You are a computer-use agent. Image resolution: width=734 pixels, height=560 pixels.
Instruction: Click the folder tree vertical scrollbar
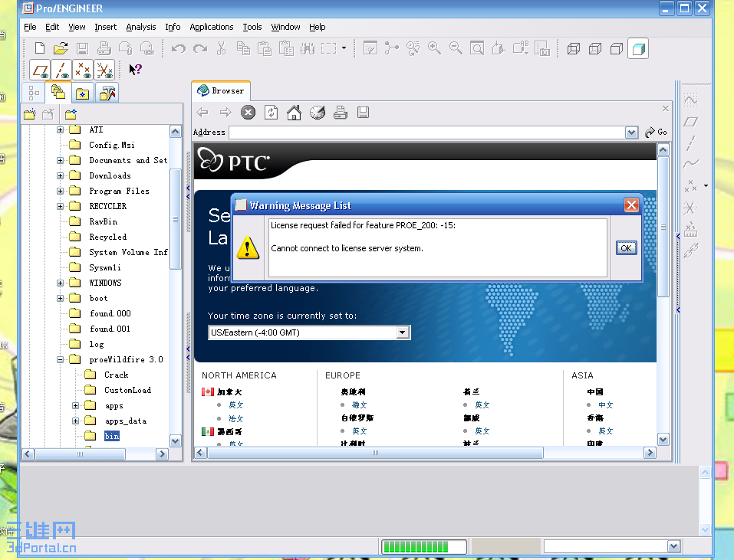tap(175, 220)
